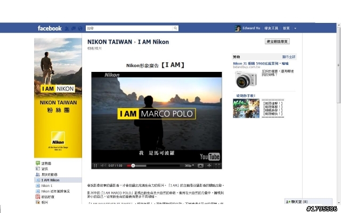Image resolution: width=341 pixels, height=213 pixels.
Task: Open messages icon in header
Action: [x=74, y=28]
